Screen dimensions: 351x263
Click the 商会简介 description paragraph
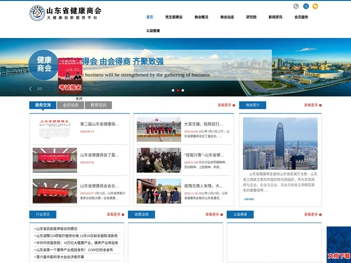[x=280, y=182]
